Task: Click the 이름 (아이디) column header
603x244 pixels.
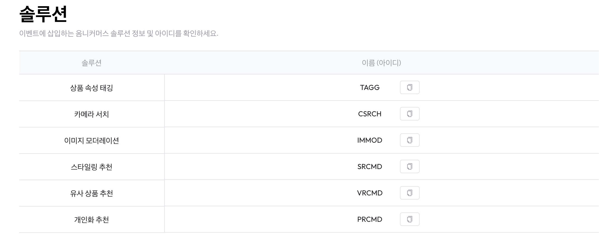Action: (x=381, y=63)
